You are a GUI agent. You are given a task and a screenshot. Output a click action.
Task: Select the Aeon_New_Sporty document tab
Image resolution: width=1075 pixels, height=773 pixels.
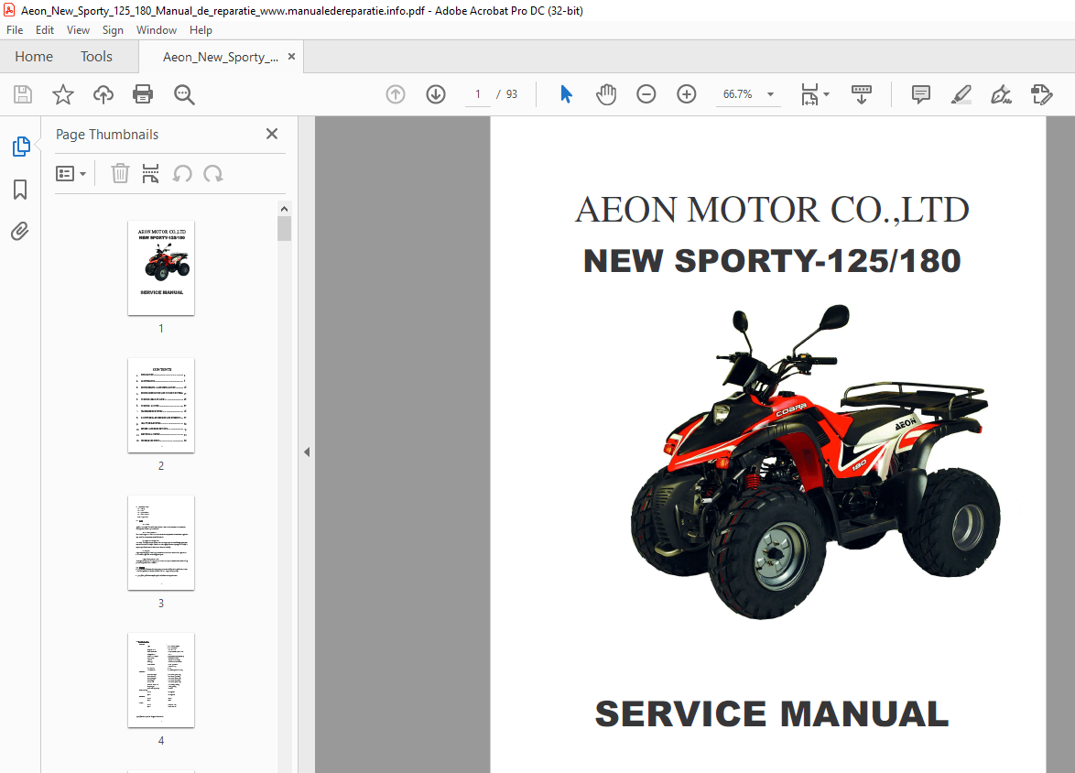(220, 57)
